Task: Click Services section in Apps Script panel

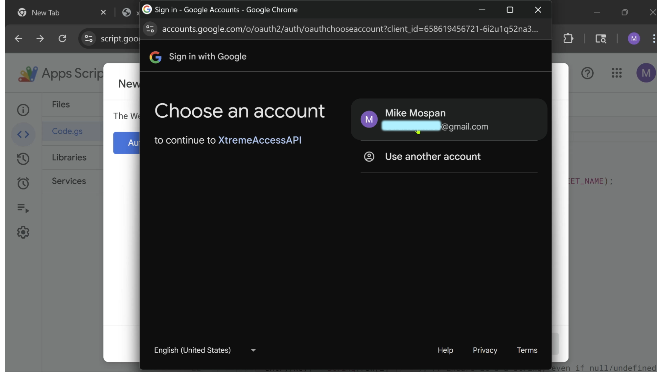Action: pyautogui.click(x=69, y=181)
